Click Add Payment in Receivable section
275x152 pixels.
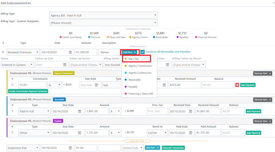253,111
